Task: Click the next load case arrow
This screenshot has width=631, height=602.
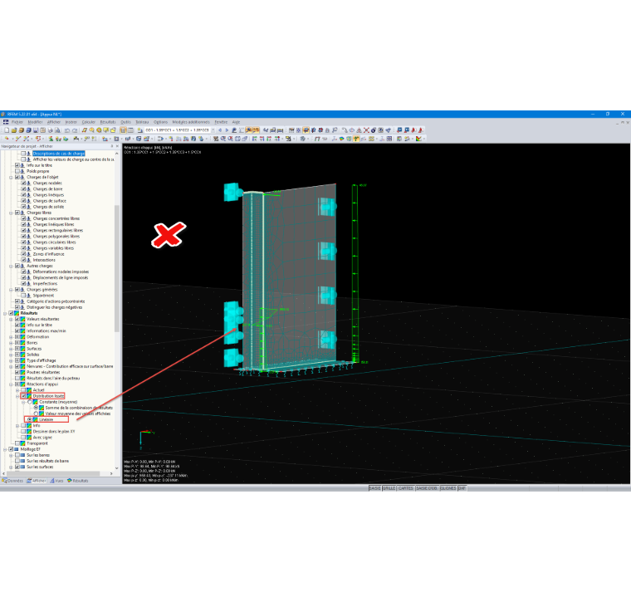Action: point(227,130)
